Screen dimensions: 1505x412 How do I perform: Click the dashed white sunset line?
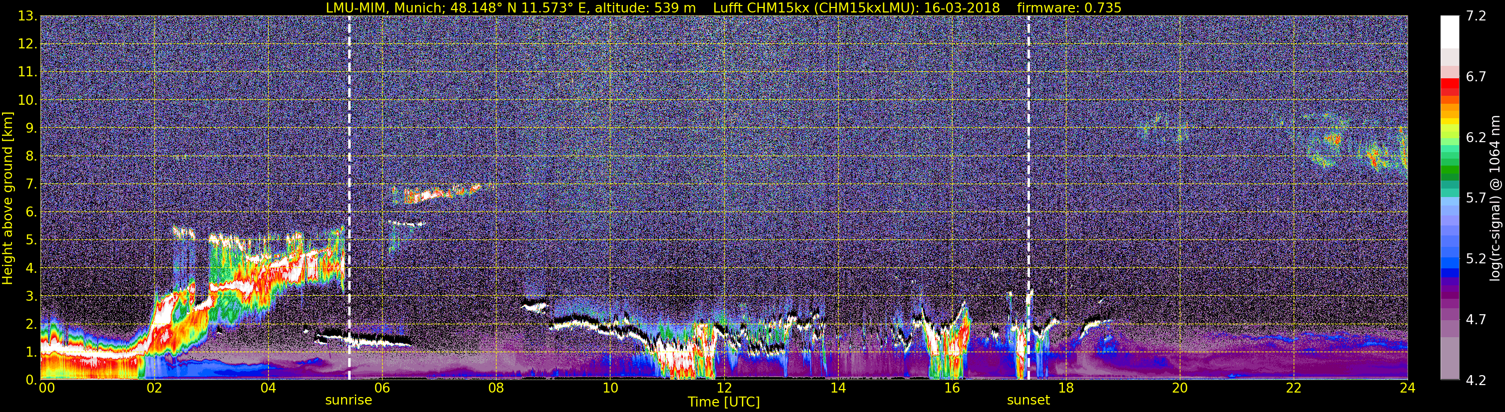(x=1028, y=198)
